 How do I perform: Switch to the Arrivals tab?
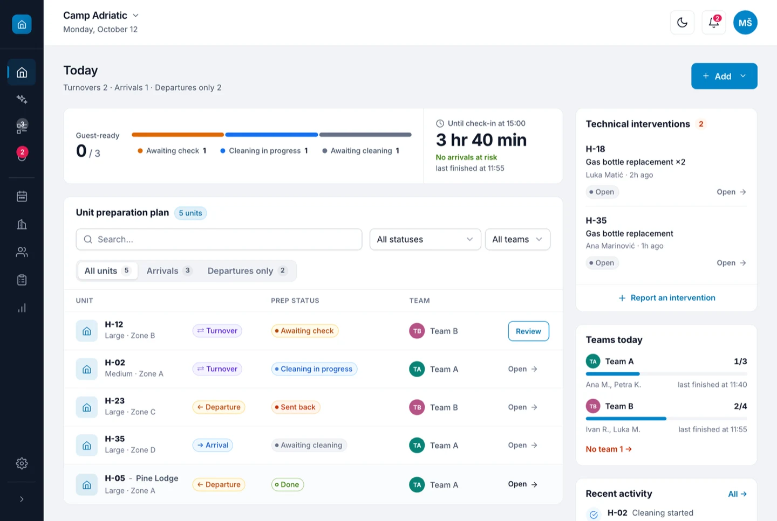tap(169, 270)
